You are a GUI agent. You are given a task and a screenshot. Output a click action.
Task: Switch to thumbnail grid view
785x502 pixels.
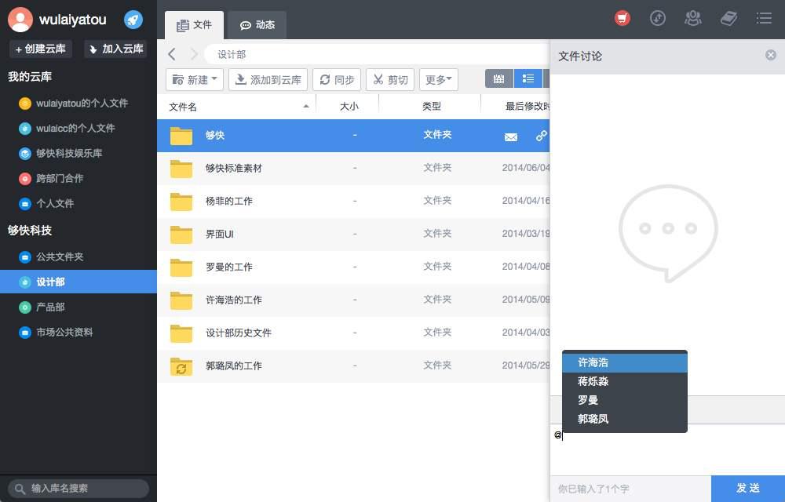point(499,79)
